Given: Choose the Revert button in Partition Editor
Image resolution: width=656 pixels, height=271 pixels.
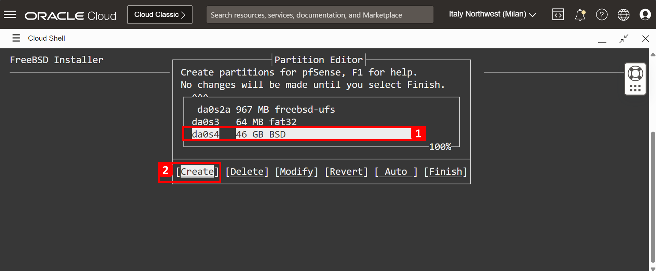Looking at the screenshot, I should (346, 172).
